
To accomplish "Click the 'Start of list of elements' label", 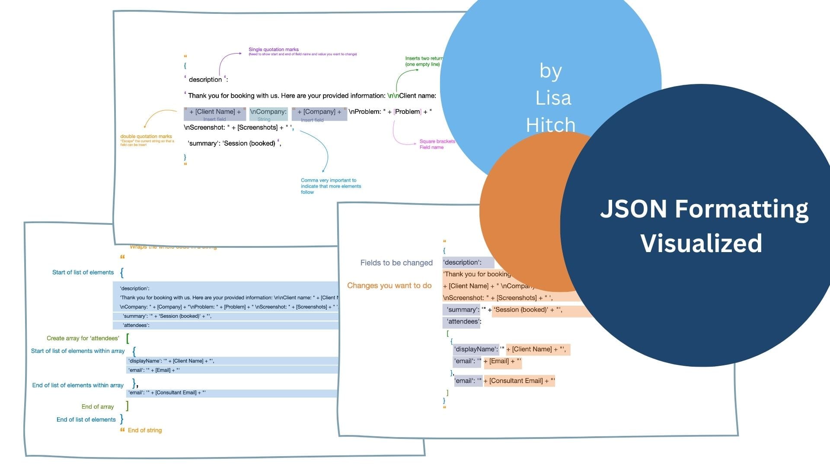I will pos(83,272).
